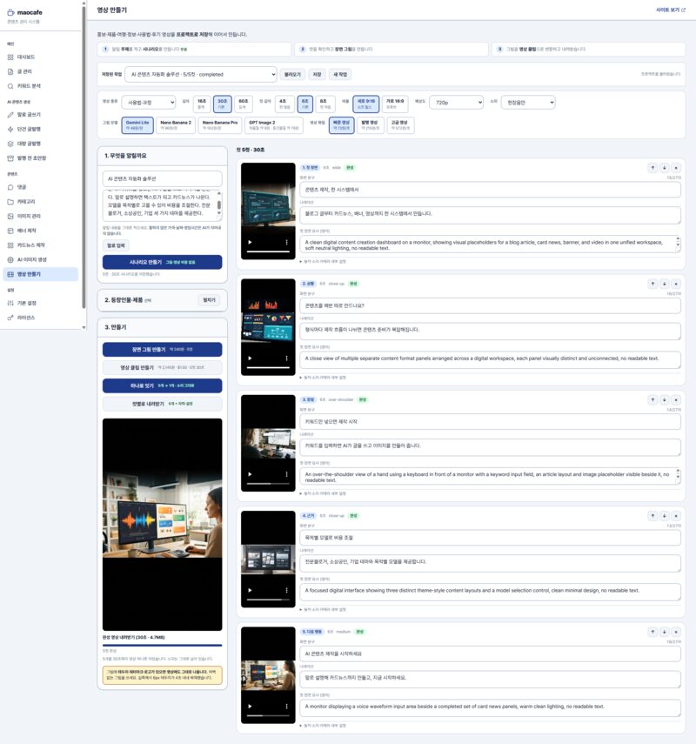The width and height of the screenshot is (696, 744).
Task: Select the 16초 video length option
Action: click(x=202, y=104)
